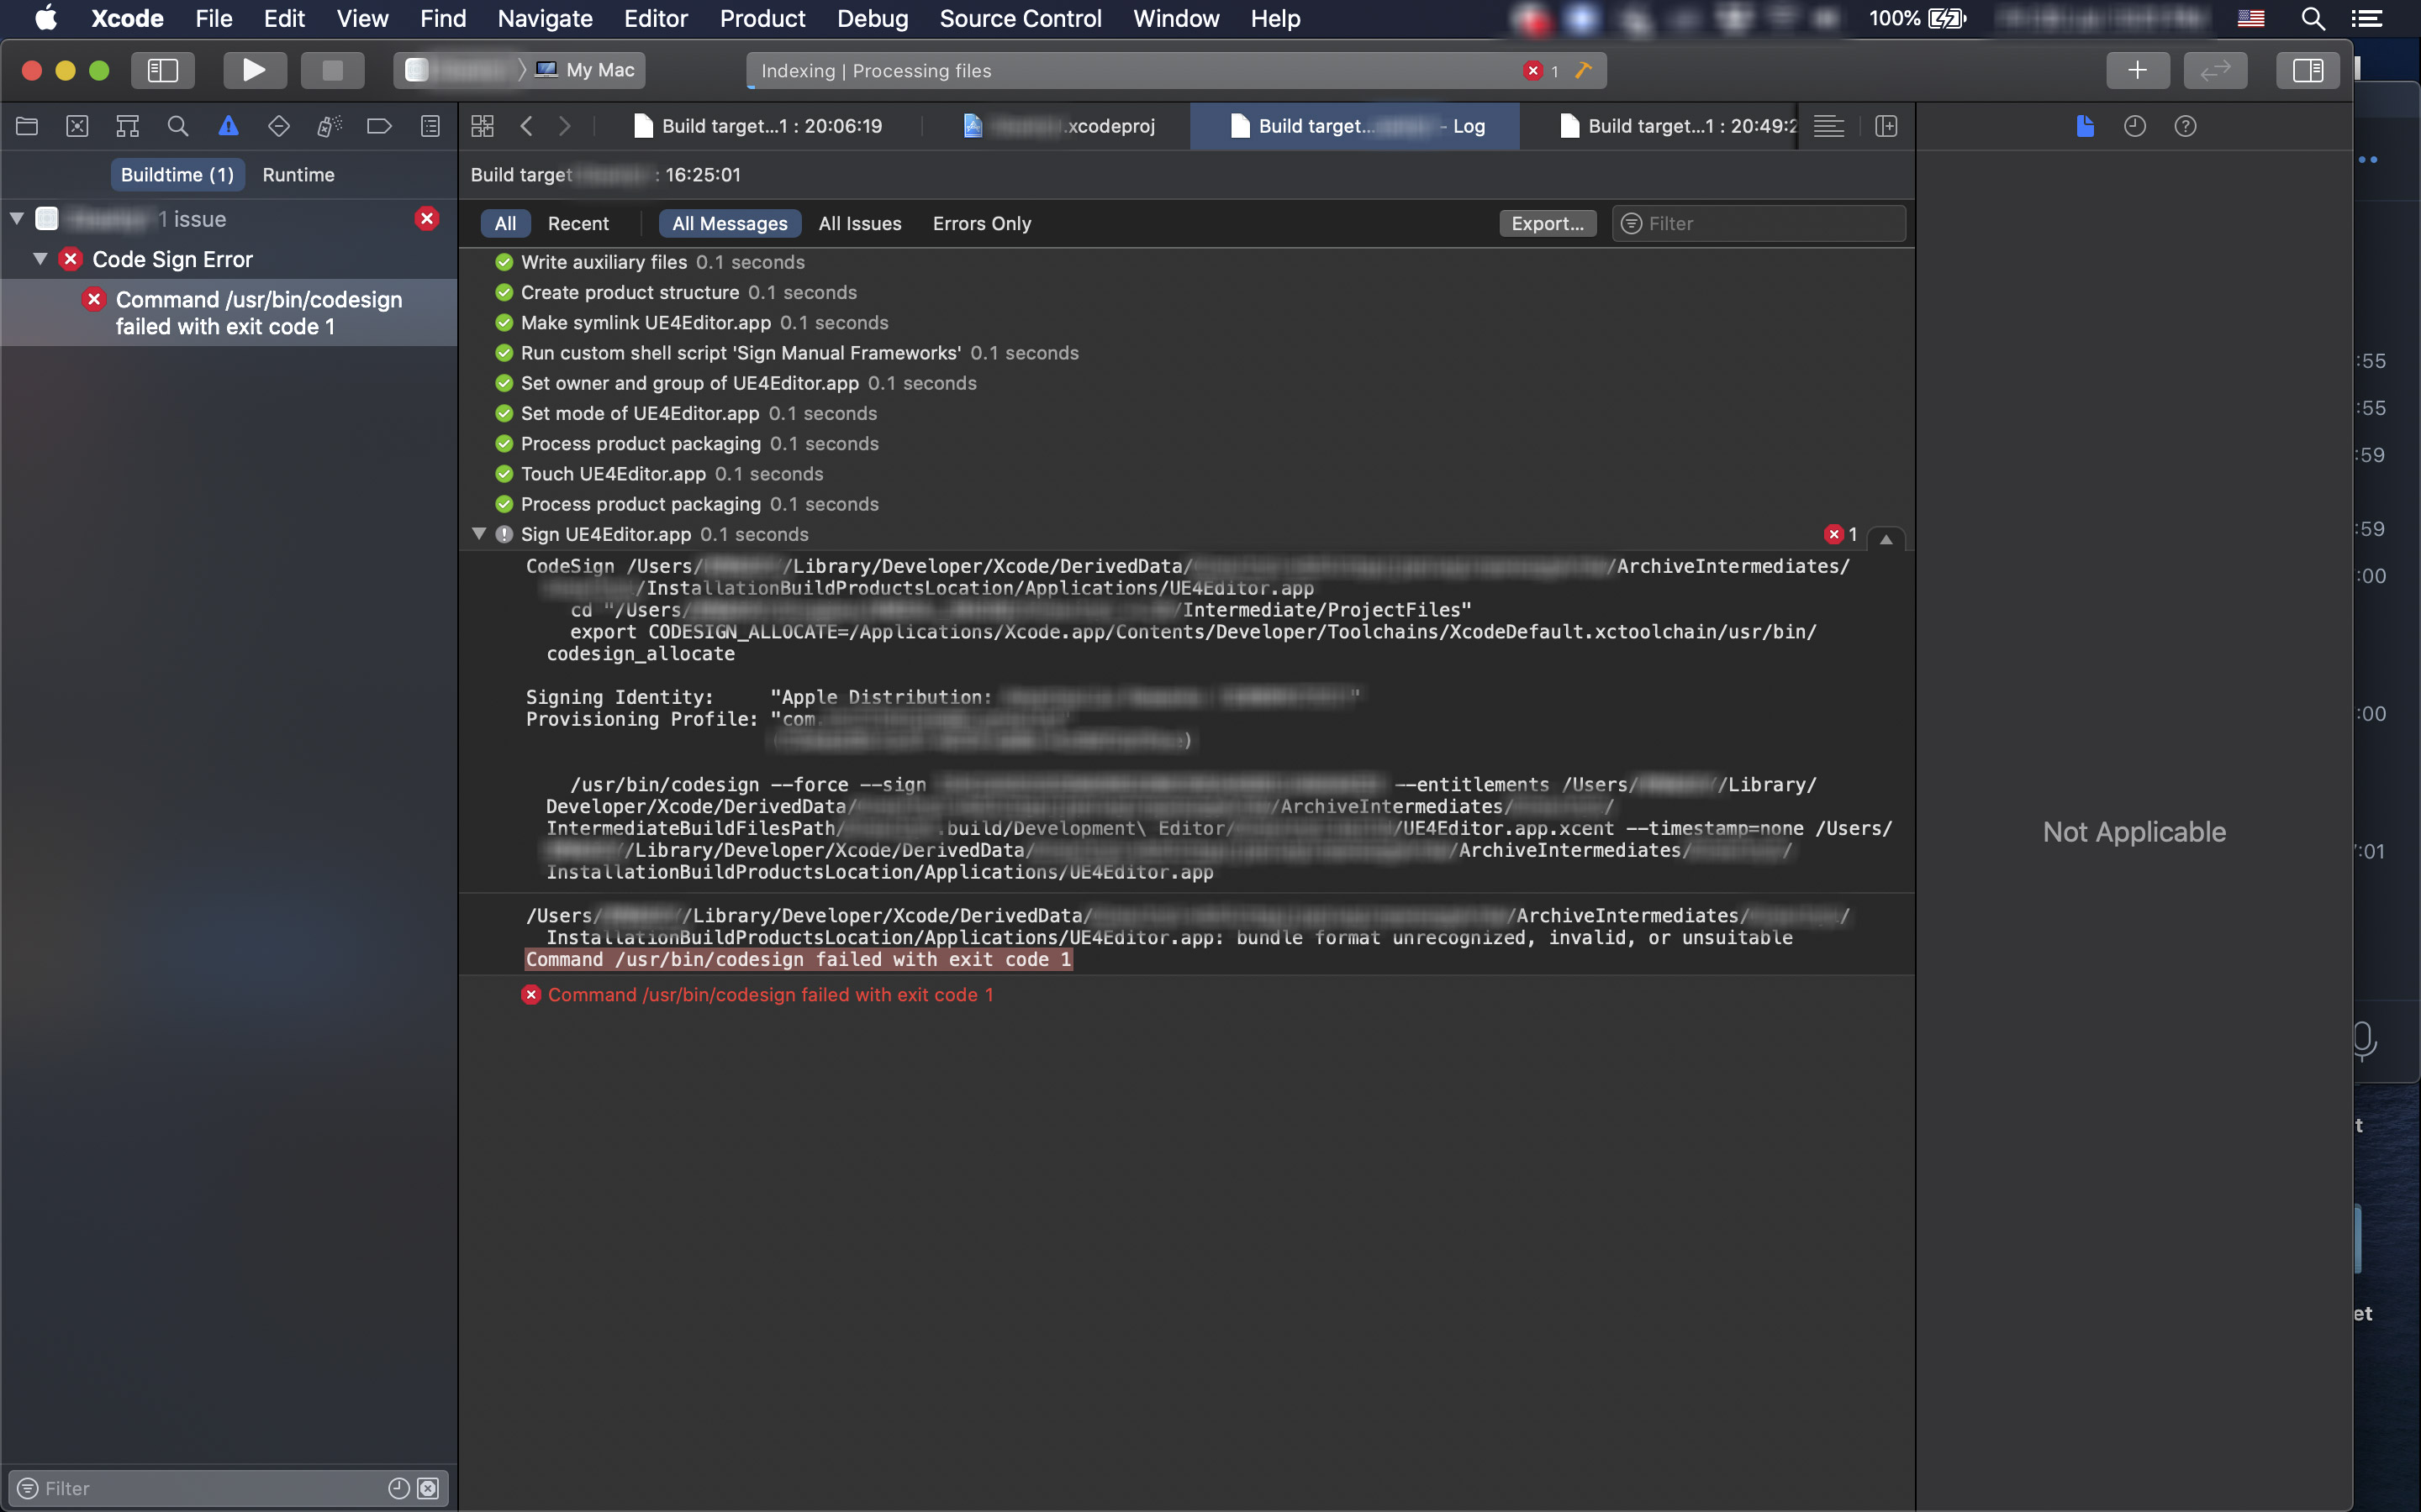Screen dimensions: 2421x1512
Task: Open the Quick Help inspector icon
Action: [2185, 126]
